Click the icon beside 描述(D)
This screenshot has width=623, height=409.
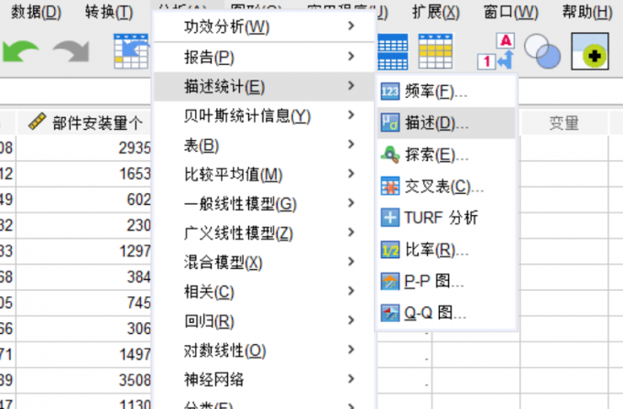point(390,123)
